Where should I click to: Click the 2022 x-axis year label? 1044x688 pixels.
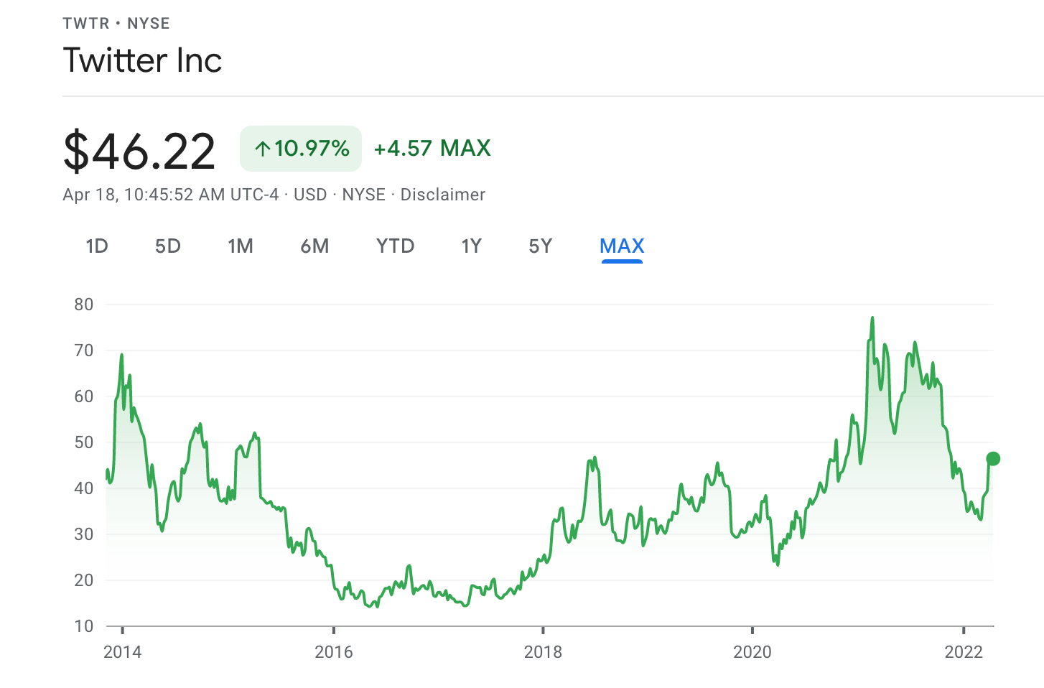tap(963, 652)
